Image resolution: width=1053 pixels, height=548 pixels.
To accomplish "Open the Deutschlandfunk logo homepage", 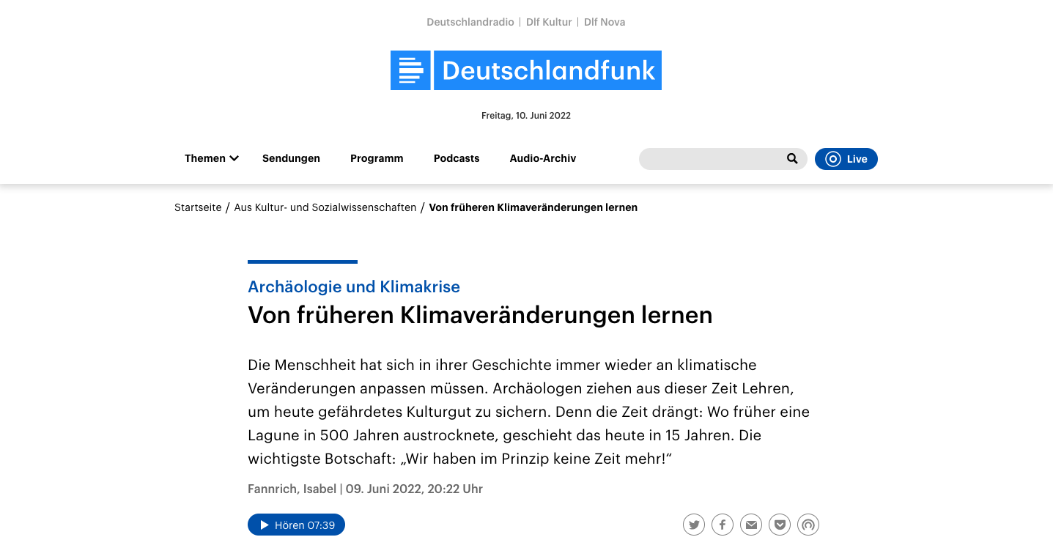I will (526, 70).
